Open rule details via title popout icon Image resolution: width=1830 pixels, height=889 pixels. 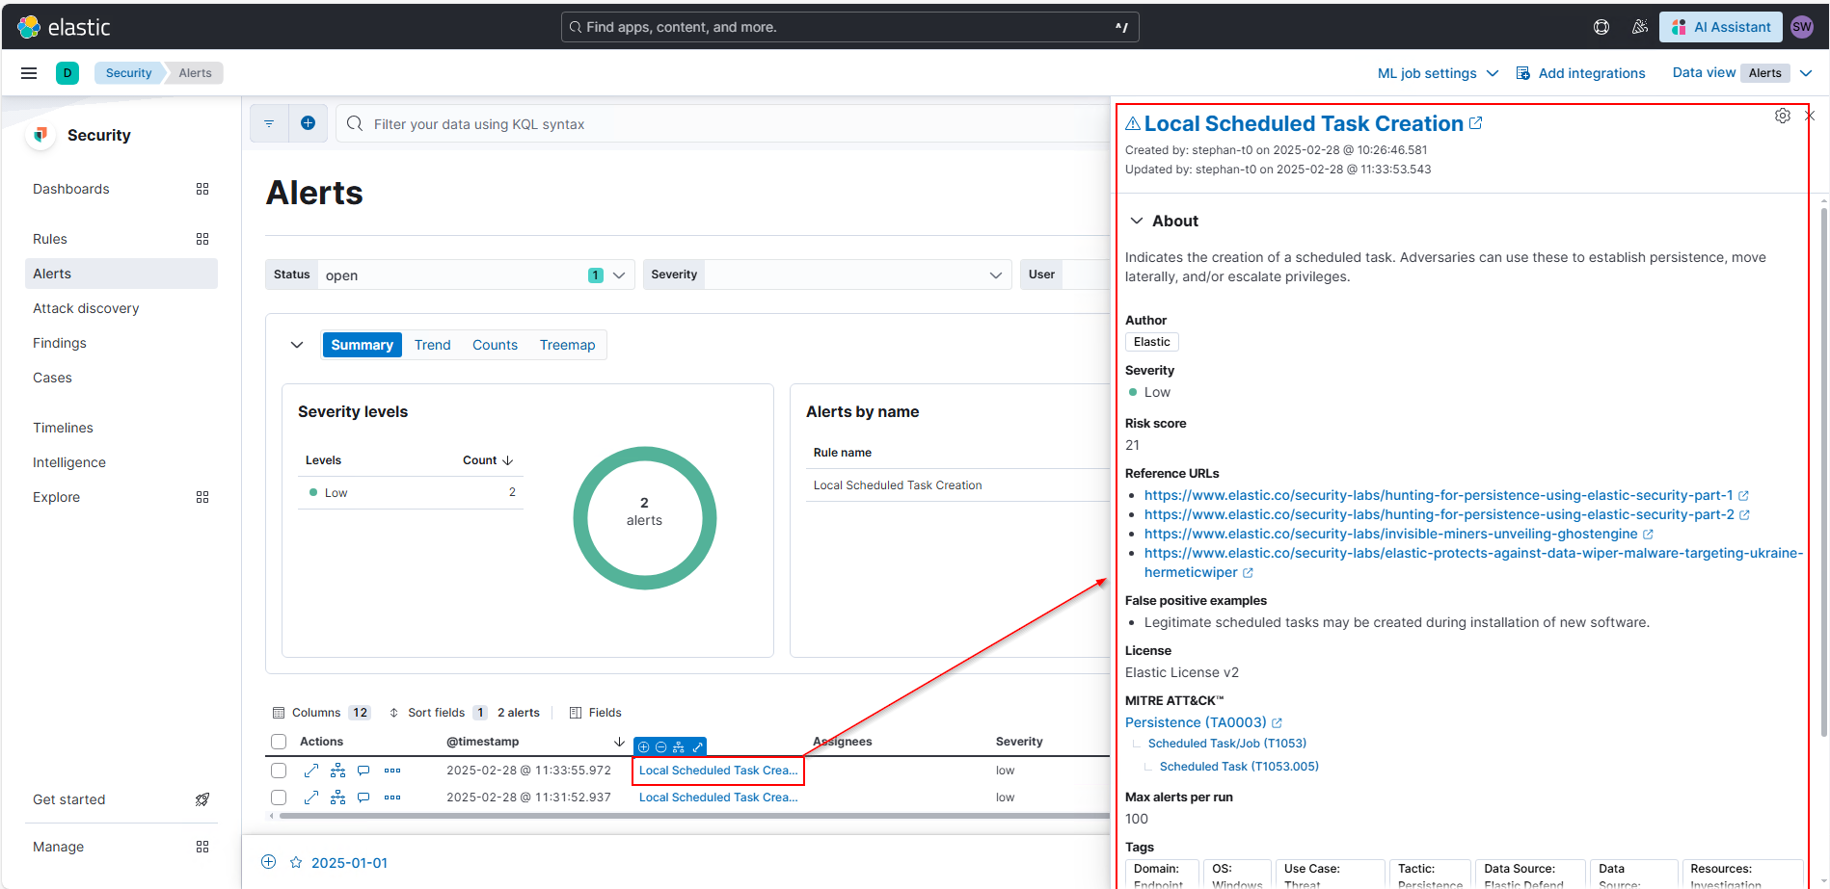tap(1475, 123)
